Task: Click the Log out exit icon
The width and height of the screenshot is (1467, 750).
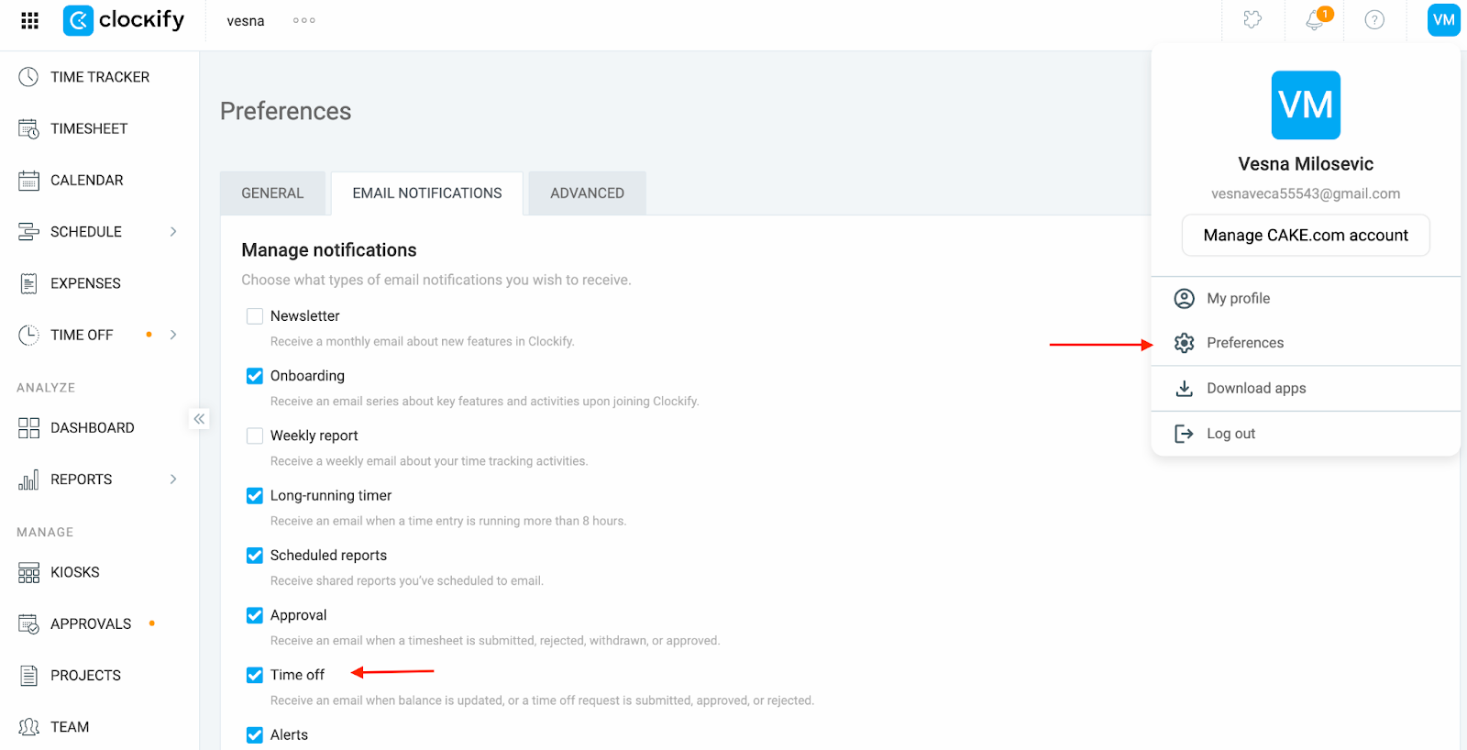Action: point(1185,434)
